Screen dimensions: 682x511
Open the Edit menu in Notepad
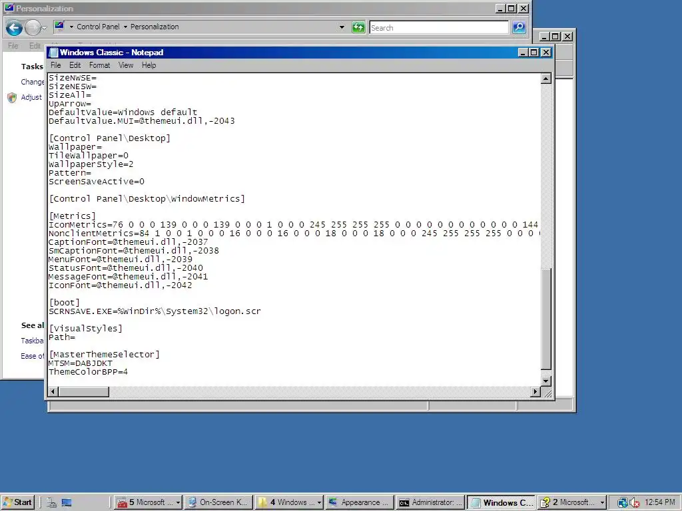click(x=75, y=65)
